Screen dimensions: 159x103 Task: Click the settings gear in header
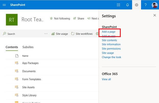137,5
